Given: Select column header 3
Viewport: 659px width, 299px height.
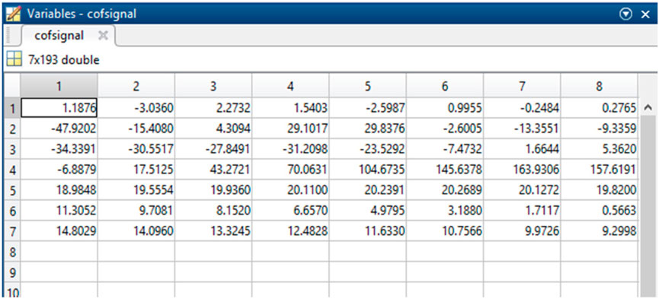Looking at the screenshot, I should [x=213, y=86].
